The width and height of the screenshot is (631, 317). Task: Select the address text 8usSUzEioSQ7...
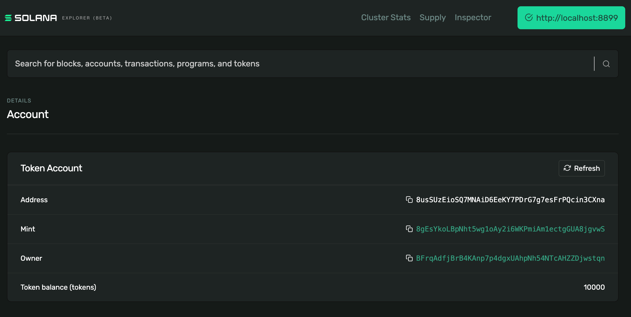pyautogui.click(x=510, y=200)
